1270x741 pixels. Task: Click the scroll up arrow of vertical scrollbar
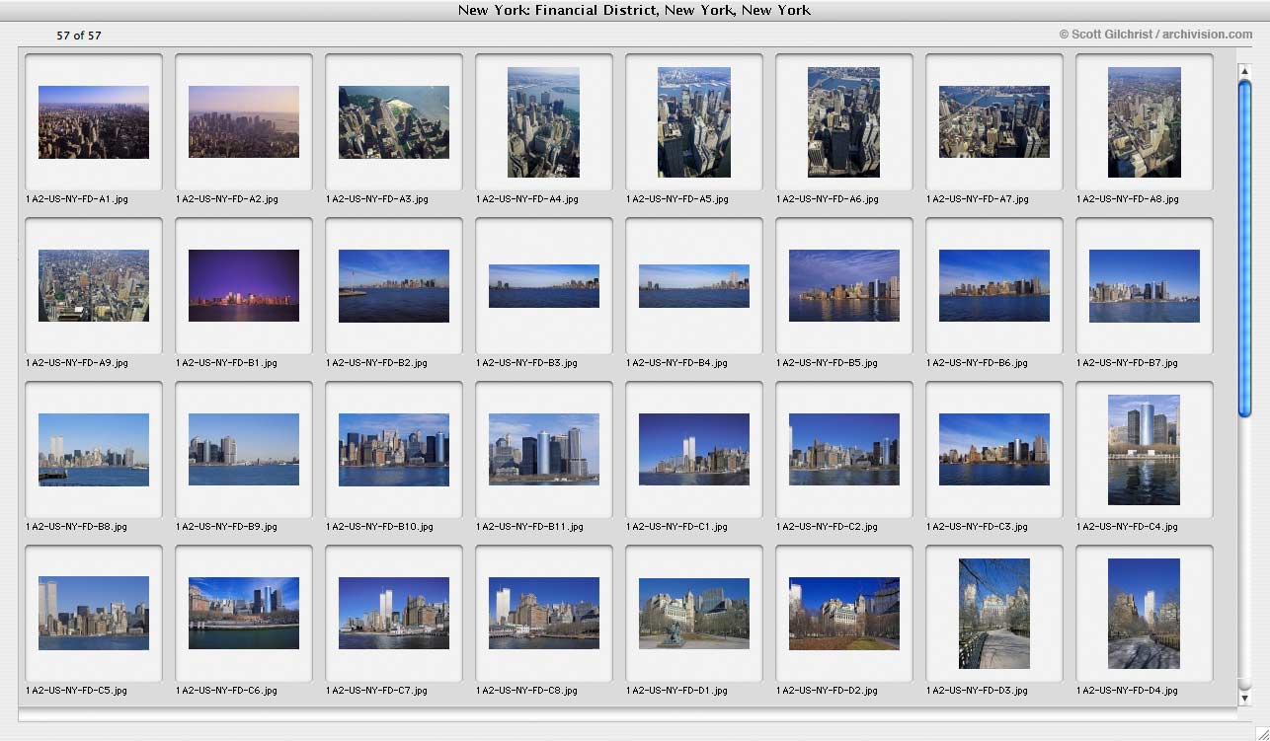(1245, 70)
